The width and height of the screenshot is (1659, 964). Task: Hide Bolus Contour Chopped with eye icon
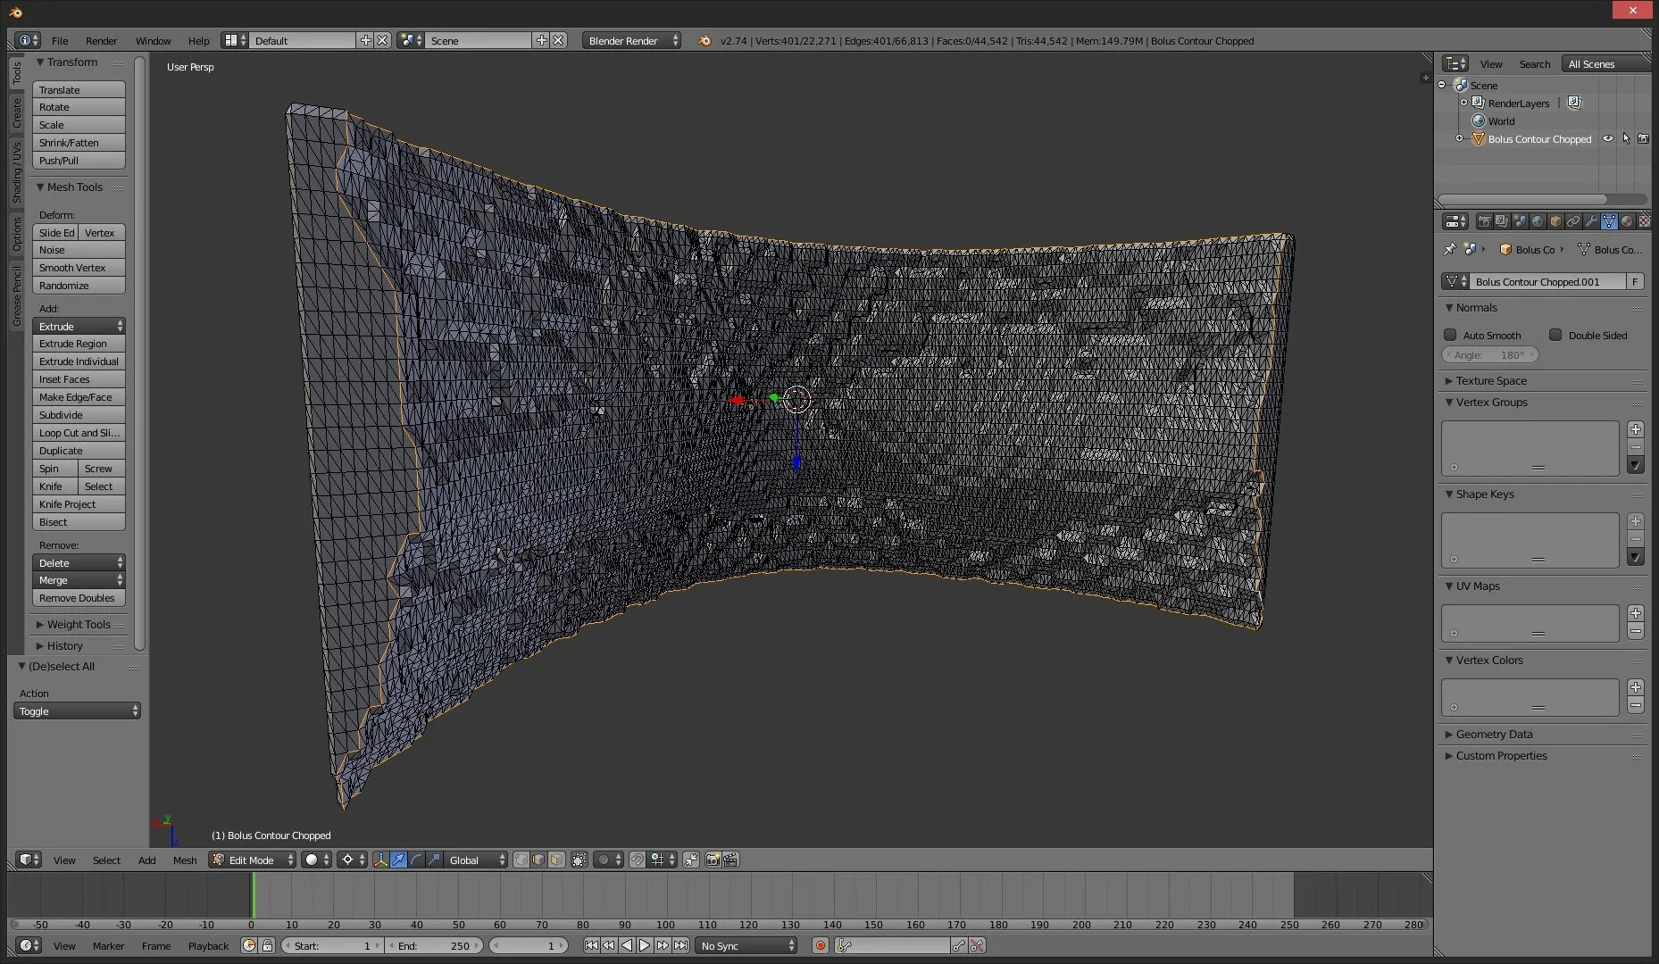pos(1607,139)
